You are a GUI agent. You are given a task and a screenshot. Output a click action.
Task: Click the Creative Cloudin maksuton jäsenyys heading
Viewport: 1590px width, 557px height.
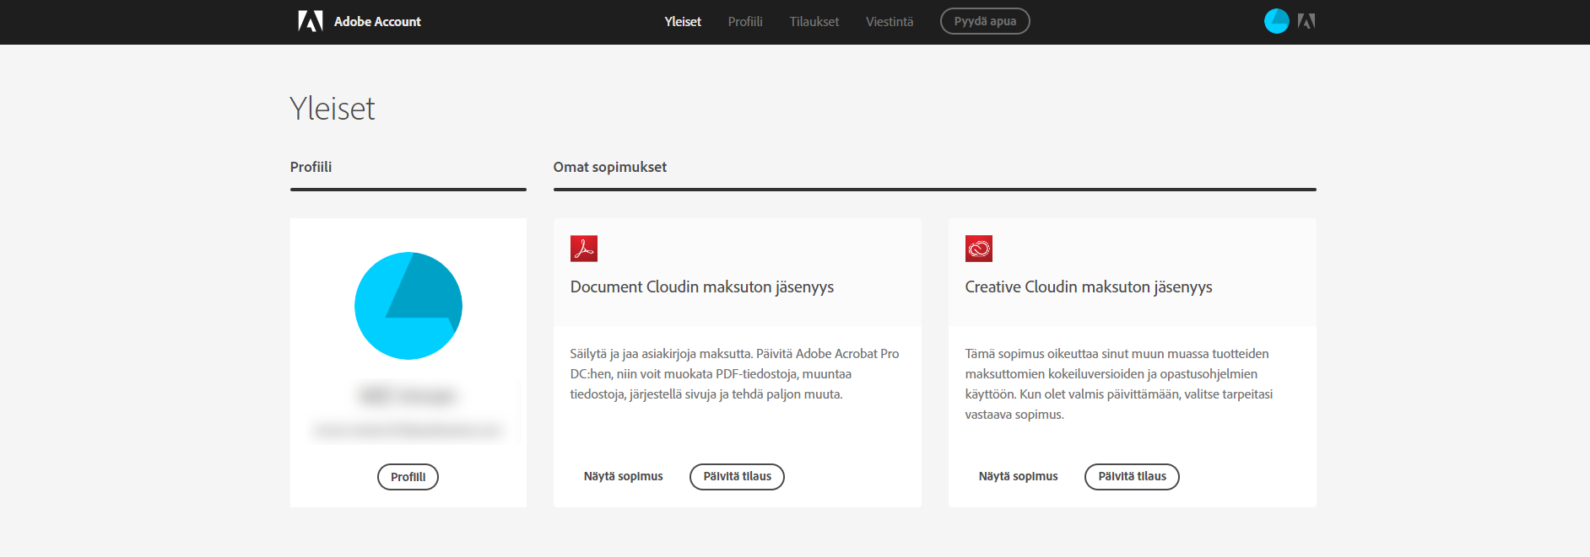[1089, 287]
